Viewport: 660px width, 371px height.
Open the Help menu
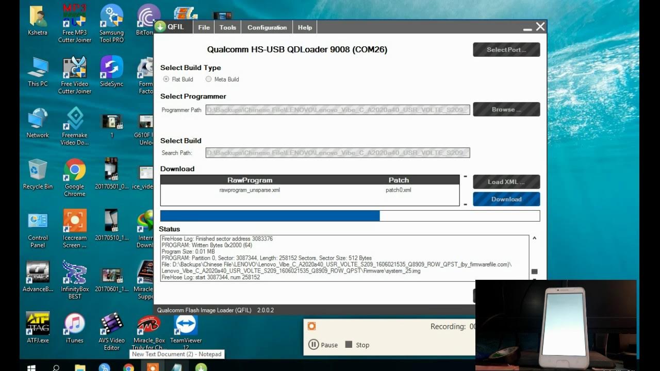305,27
